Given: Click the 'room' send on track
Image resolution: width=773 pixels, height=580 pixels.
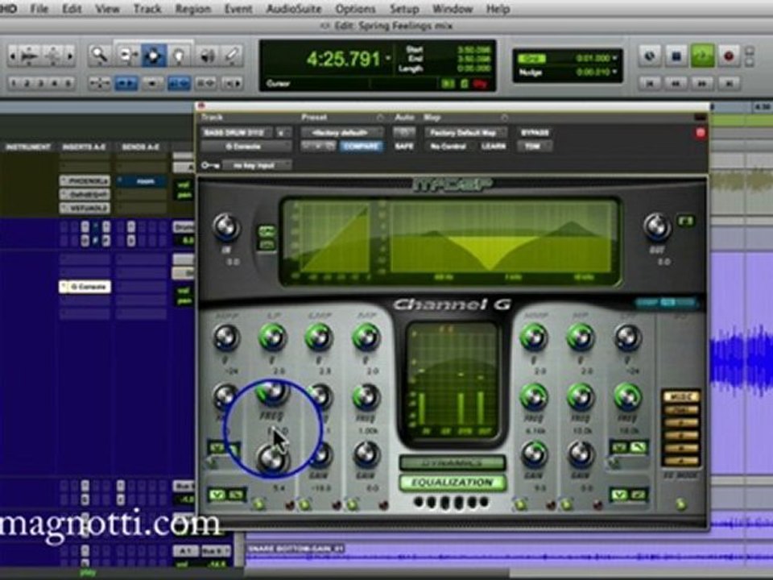Looking at the screenshot, I should pos(142,181).
